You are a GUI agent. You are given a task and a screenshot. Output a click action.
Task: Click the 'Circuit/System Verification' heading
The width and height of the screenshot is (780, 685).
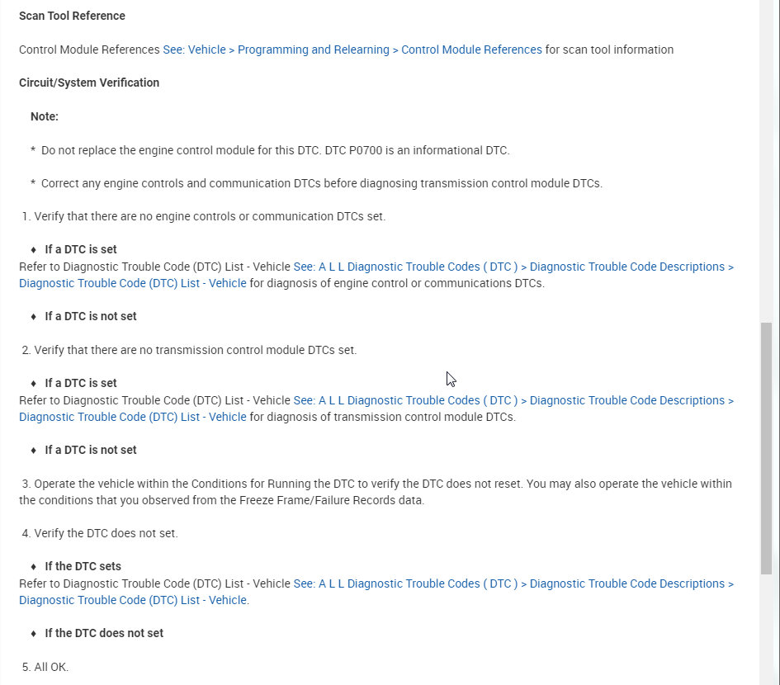coord(89,83)
